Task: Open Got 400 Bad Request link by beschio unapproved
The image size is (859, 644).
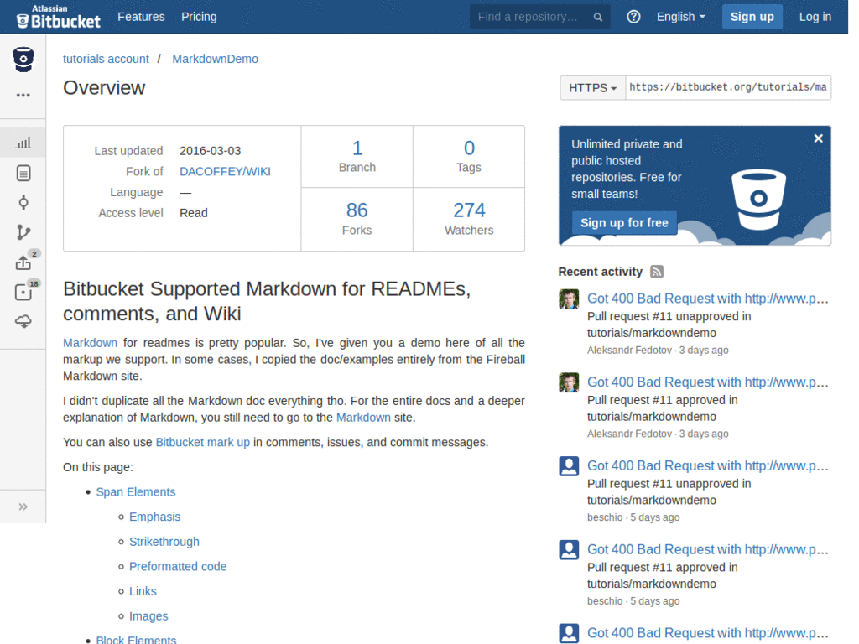Action: point(708,466)
